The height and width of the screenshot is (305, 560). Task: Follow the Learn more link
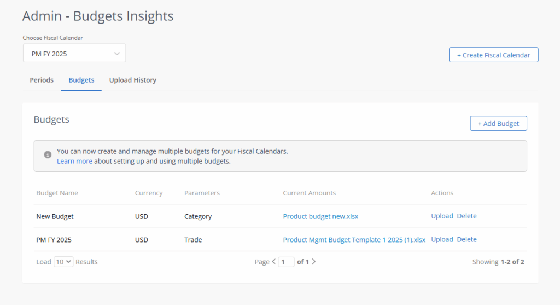74,161
